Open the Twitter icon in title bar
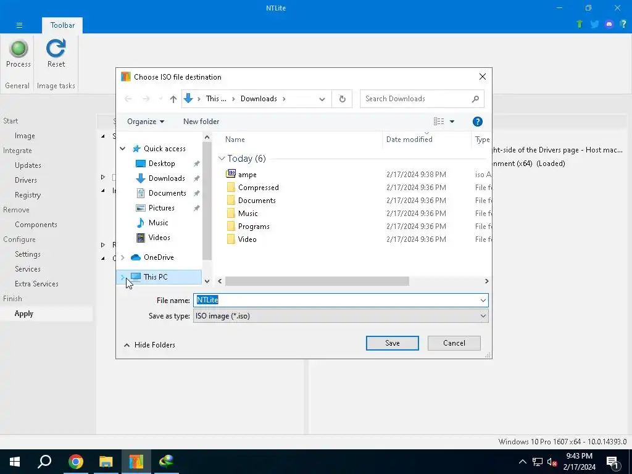The height and width of the screenshot is (474, 632). point(594,24)
